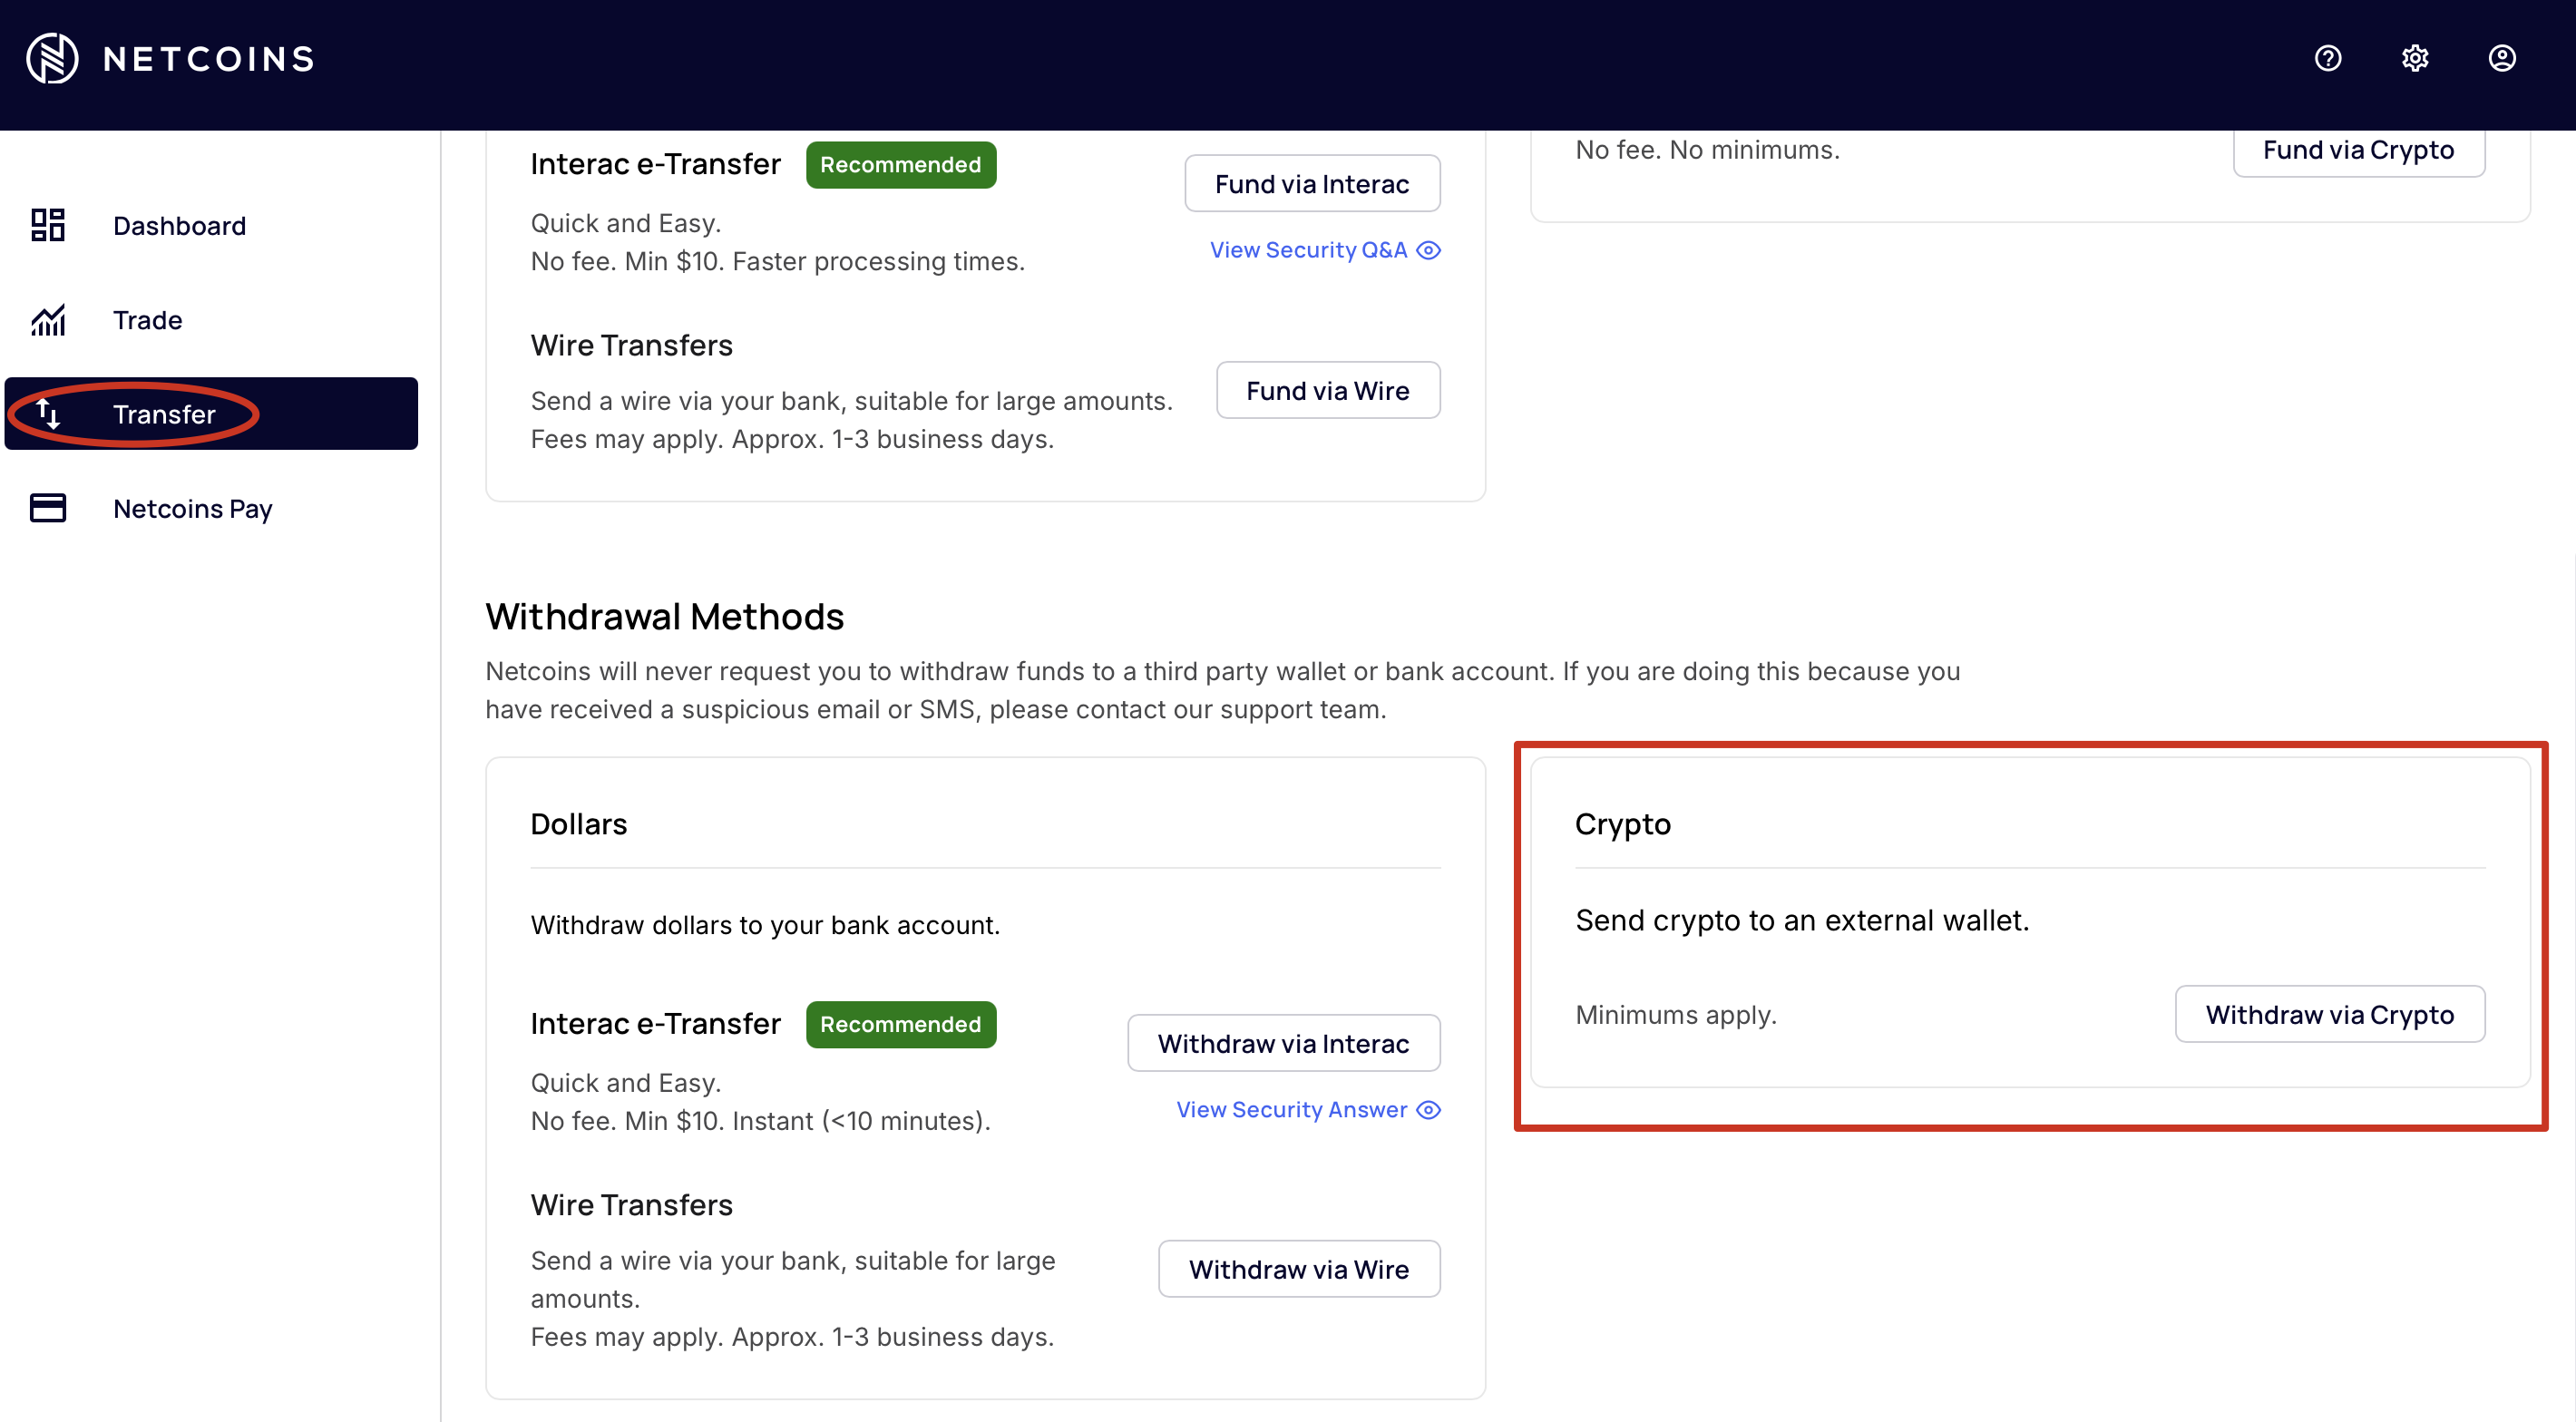Open the View Security Q&A link
Screen dimensions: 2576x1422
tap(1306, 250)
